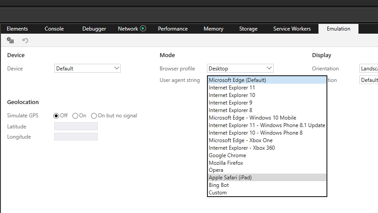Choose Internet Explorer 11 user agent
The height and width of the screenshot is (213, 378).
[x=267, y=88]
